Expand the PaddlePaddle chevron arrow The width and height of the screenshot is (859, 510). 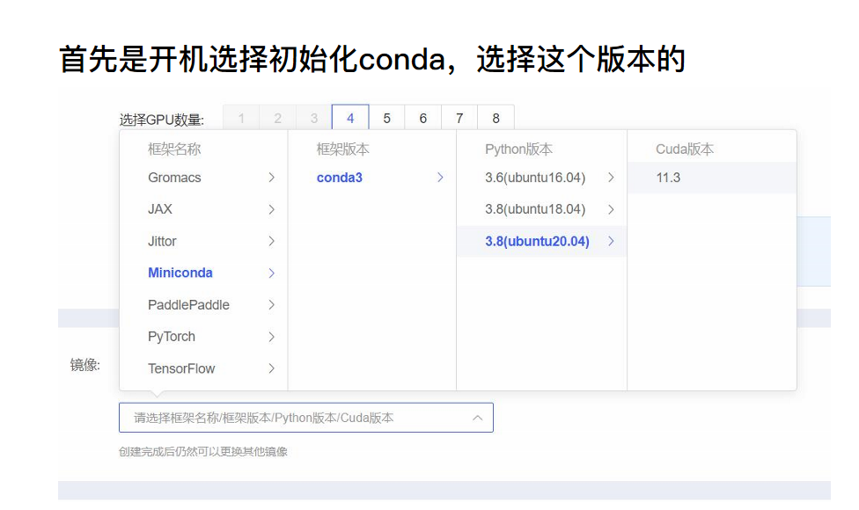[x=271, y=305]
